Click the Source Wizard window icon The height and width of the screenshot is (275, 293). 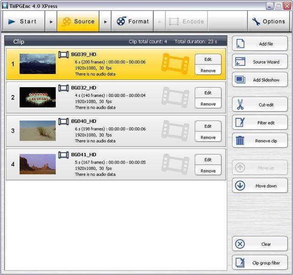point(240,62)
